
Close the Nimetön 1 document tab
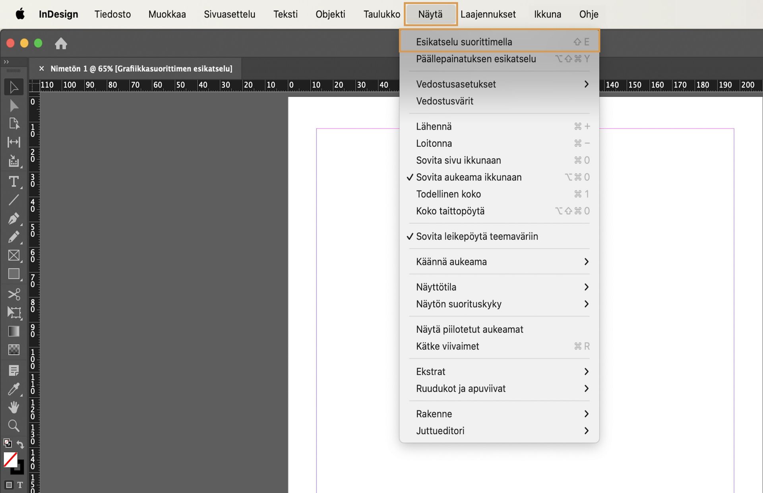click(x=41, y=68)
